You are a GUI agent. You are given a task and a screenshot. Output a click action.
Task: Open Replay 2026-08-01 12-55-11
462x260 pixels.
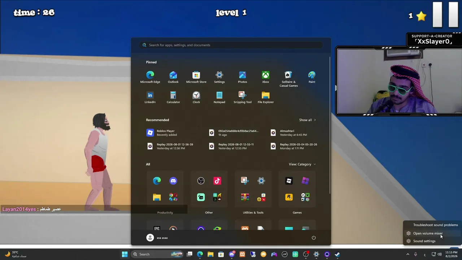click(x=232, y=146)
